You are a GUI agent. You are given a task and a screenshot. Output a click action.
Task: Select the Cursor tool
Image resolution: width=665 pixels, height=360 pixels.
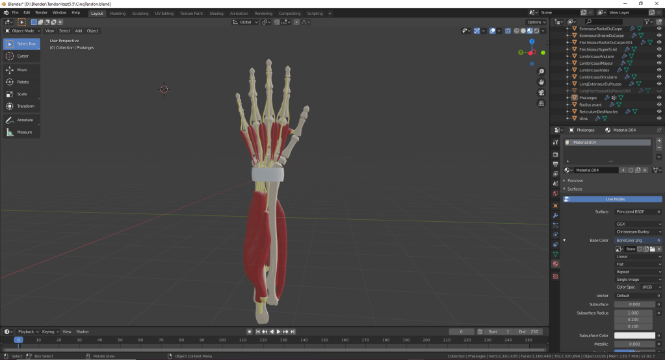[x=21, y=56]
